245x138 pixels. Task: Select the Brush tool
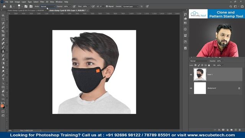[3, 47]
